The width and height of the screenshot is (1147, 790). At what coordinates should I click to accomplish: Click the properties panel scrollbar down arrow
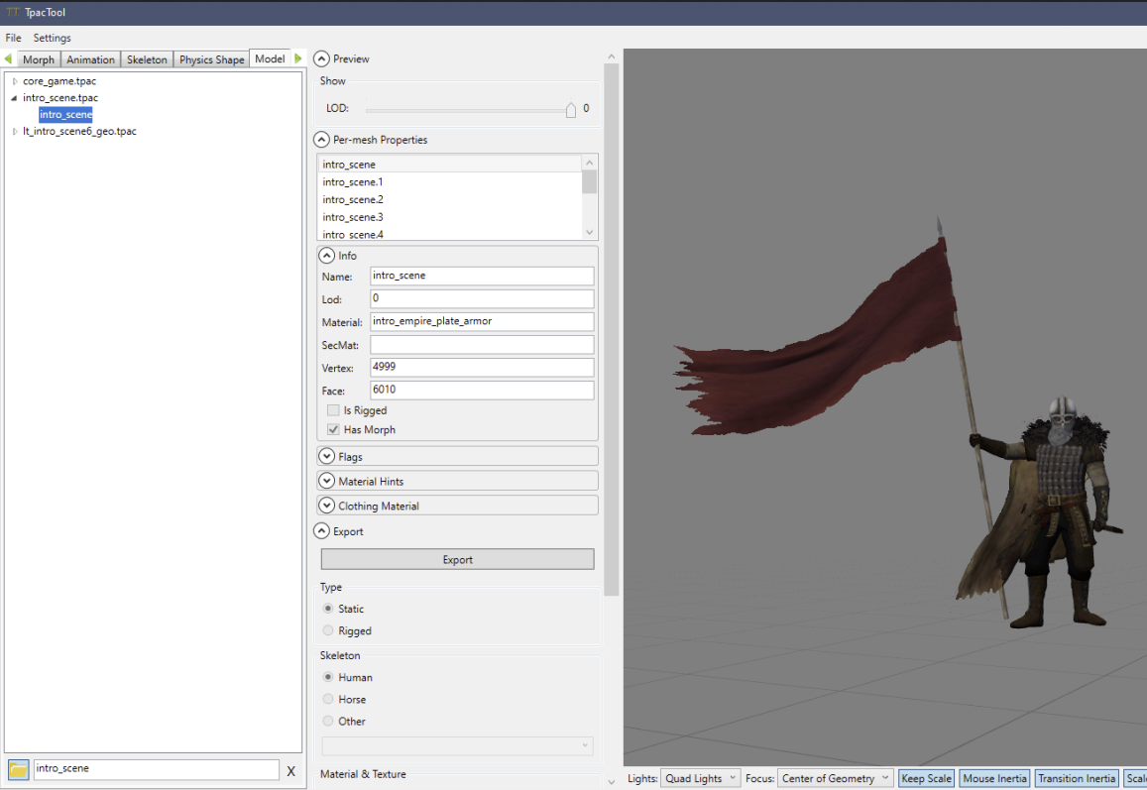(612, 782)
